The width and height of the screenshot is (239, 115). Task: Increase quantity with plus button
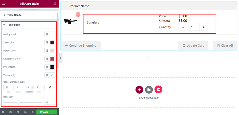coord(203,27)
